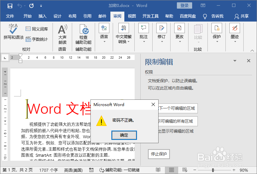
Task: Switch to Print Layout view
Action: click(172, 170)
